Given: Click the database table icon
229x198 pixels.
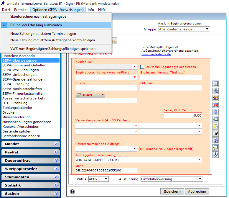Looking at the screenshot, I should point(215,148).
